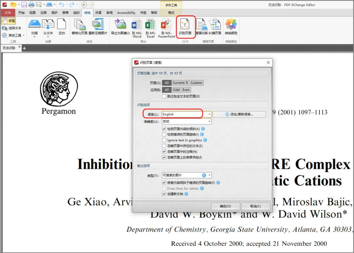Viewport: 354px width, 253px height.
Task: Confirm with the OK button (确定)
Action: coord(225,206)
